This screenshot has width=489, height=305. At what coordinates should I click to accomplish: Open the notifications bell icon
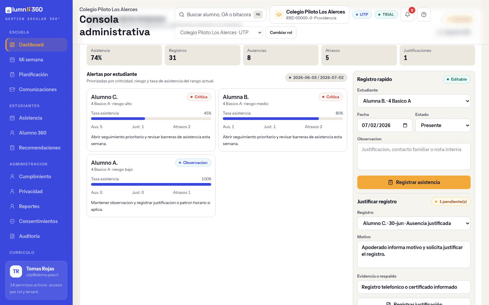[407, 15]
